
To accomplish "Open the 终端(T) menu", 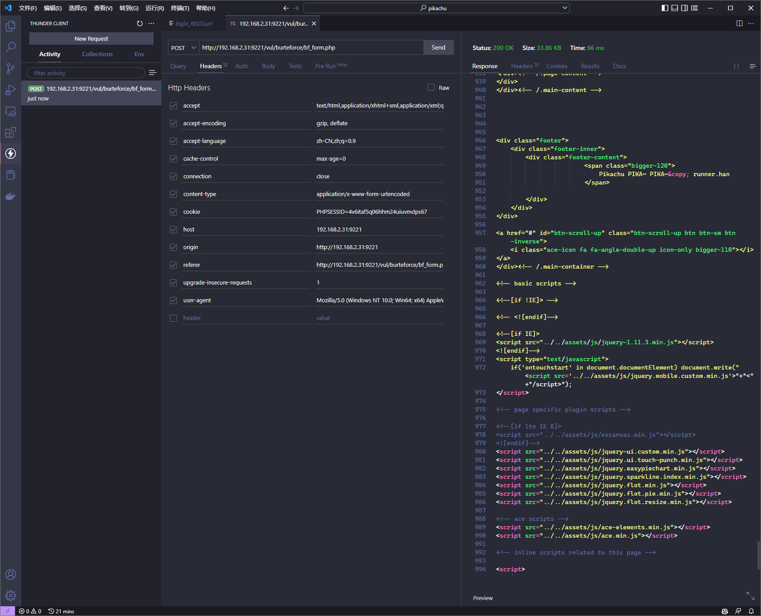I will click(180, 8).
